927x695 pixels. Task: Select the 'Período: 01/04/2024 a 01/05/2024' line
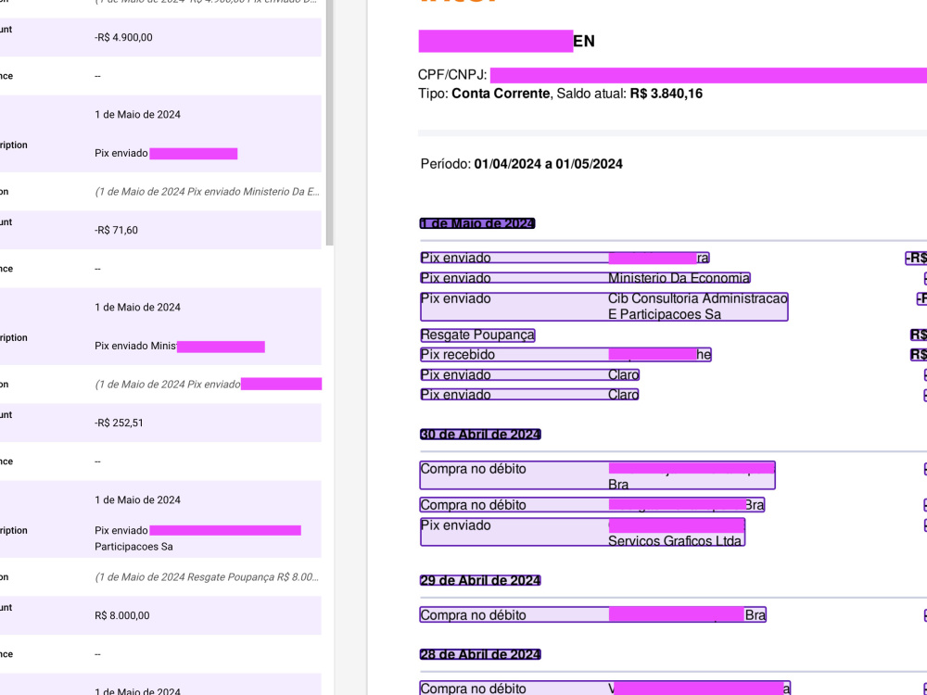tap(521, 164)
